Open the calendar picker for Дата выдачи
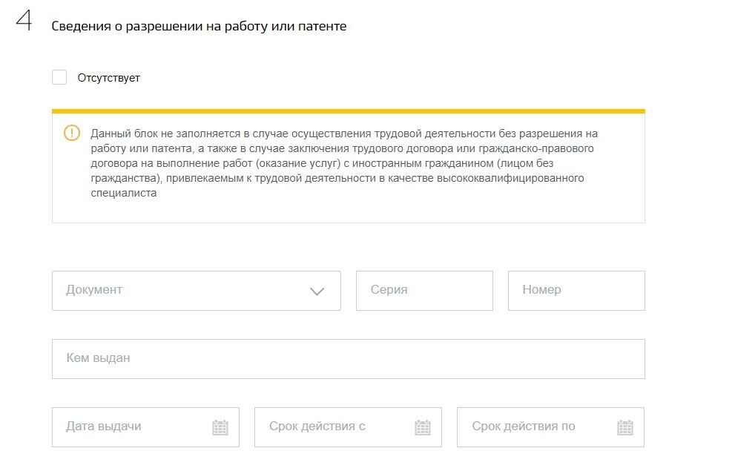This screenshot has width=735, height=471. tap(219, 426)
